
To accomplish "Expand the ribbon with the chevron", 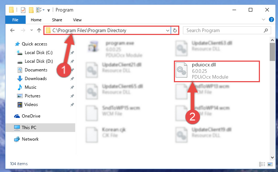I will coord(264,19).
